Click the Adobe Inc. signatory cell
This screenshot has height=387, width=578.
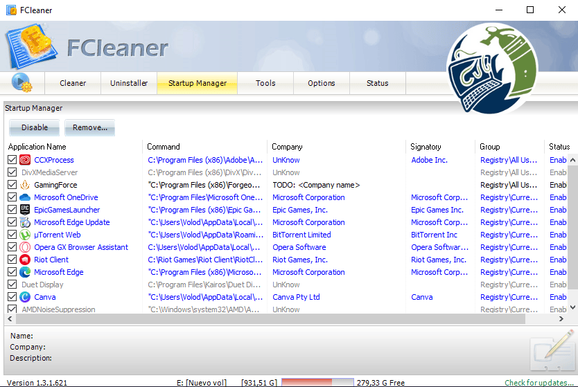point(429,160)
